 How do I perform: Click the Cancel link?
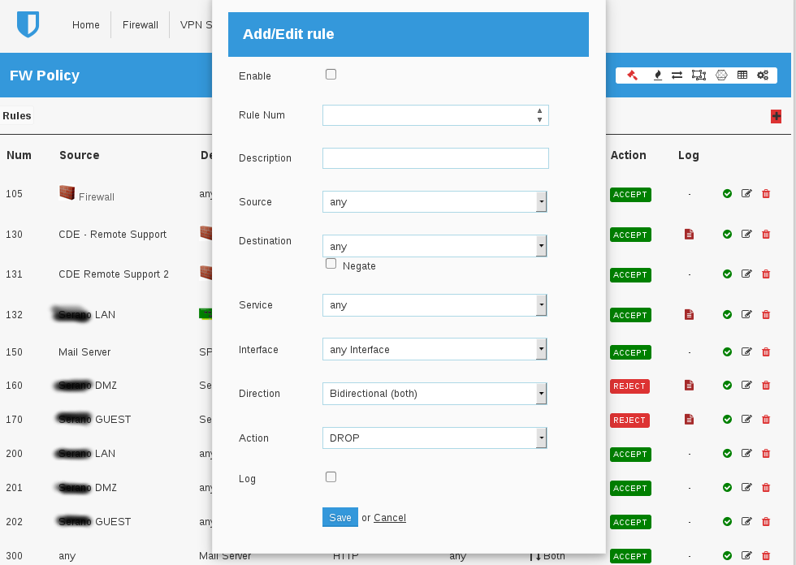click(390, 518)
